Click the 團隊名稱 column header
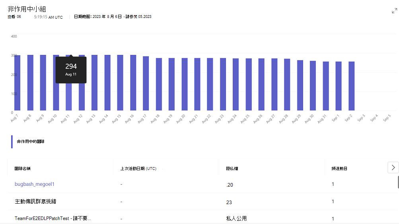This screenshot has height=224, width=399. (x=22, y=169)
